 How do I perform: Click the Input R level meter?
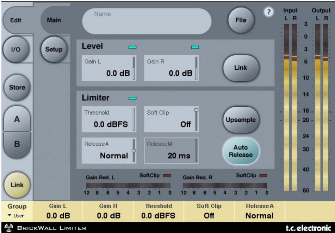(x=294, y=107)
